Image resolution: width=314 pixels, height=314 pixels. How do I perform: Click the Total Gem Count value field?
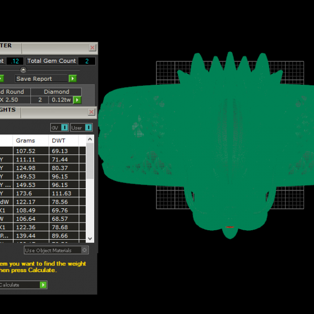86,61
